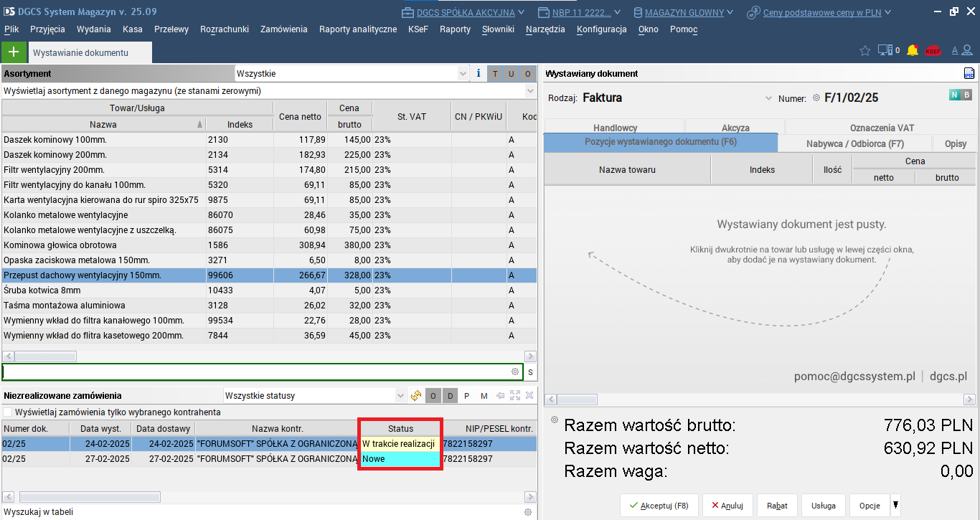The width and height of the screenshot is (980, 520).
Task: Close the Niezrealizowane zamówienia panel with X icon
Action: pos(529,395)
